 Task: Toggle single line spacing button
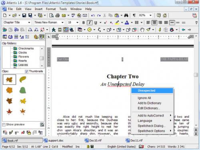point(172,23)
